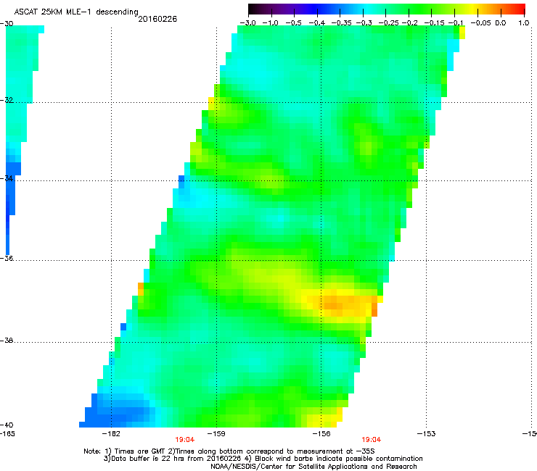
Task: Click the colorbar label "-0.15"
Action: (x=434, y=23)
